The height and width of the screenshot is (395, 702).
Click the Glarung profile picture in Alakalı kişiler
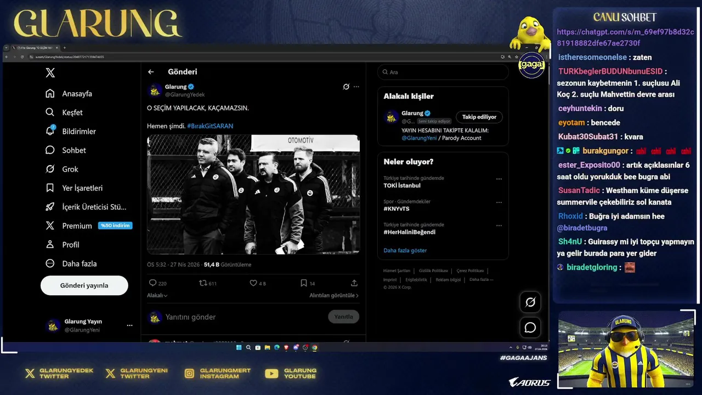[392, 117]
